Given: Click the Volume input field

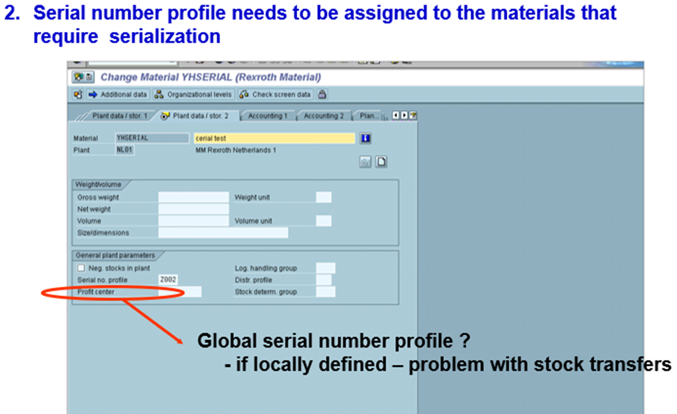Looking at the screenshot, I should [194, 221].
